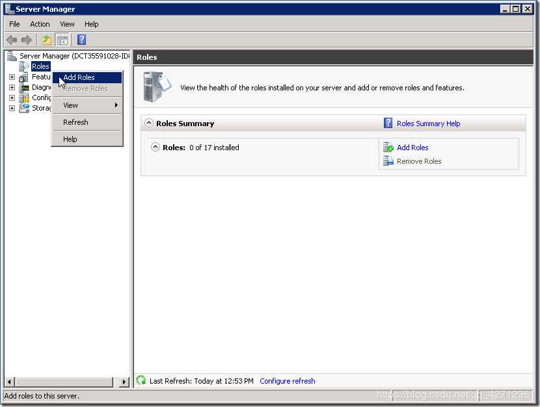Choose Help from context menu
Image resolution: width=540 pixels, height=407 pixels.
click(x=87, y=139)
